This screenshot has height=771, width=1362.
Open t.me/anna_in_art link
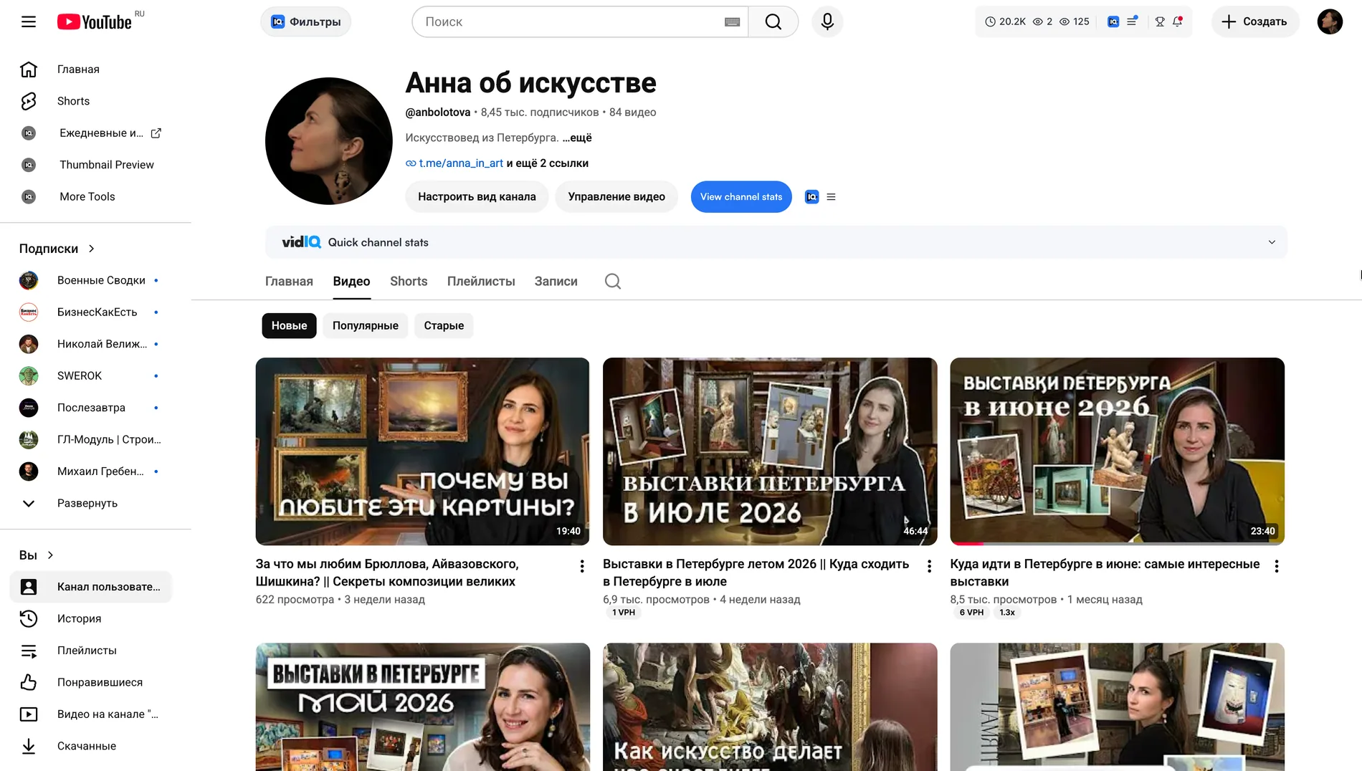coord(461,163)
